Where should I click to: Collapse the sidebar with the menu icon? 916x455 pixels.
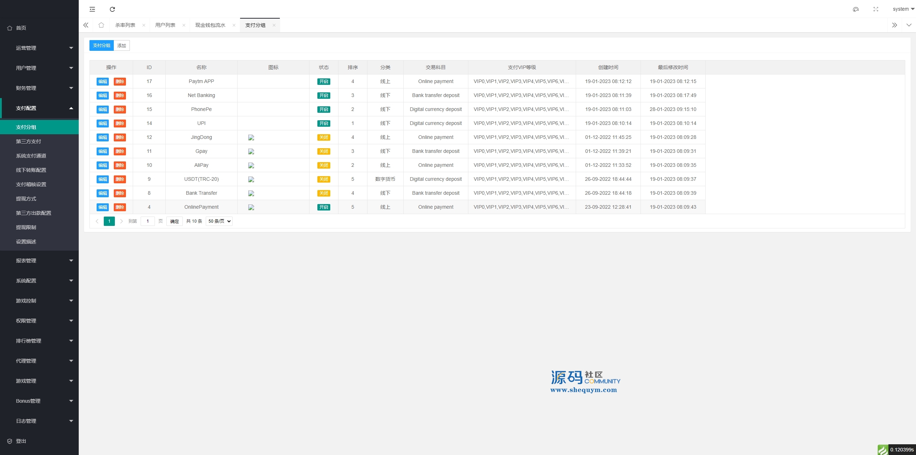pyautogui.click(x=92, y=9)
